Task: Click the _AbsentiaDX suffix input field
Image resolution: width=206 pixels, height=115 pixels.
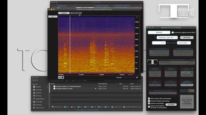Action: [184, 43]
